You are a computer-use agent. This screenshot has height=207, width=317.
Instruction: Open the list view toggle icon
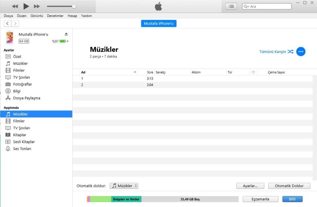[231, 6]
